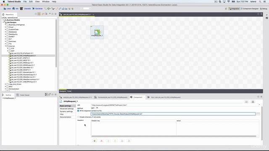Viewport: 269px width, 151px height.
Task: Select the DataQuality folder
Action: pyautogui.click(x=13, y=34)
